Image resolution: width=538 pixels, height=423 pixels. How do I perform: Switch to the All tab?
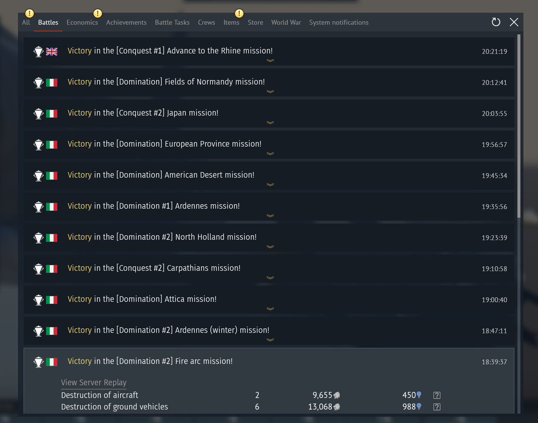tap(26, 22)
